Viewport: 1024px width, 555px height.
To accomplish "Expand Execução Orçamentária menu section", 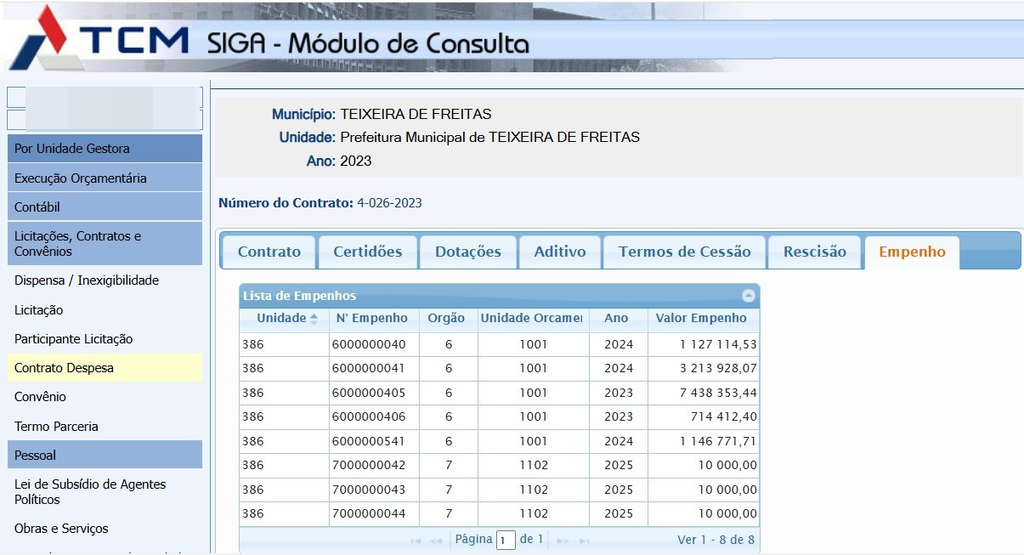I will coord(105,178).
